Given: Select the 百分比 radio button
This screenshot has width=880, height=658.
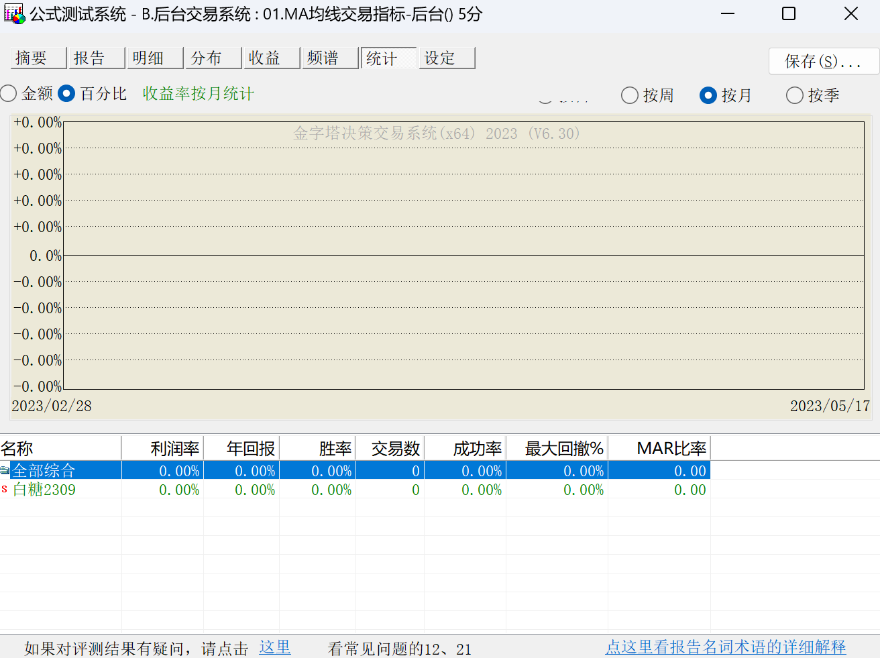Looking at the screenshot, I should pos(66,94).
